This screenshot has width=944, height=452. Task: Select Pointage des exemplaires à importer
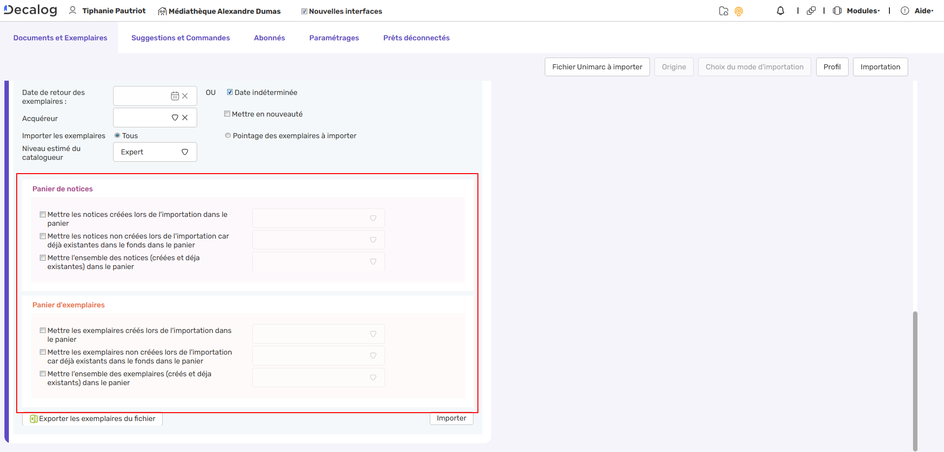point(228,135)
